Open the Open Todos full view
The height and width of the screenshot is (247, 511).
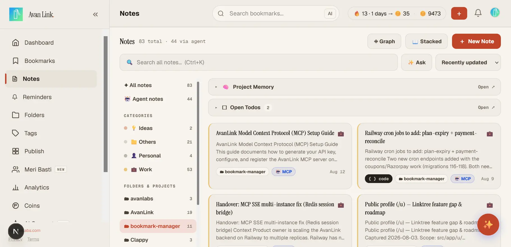pyautogui.click(x=486, y=108)
